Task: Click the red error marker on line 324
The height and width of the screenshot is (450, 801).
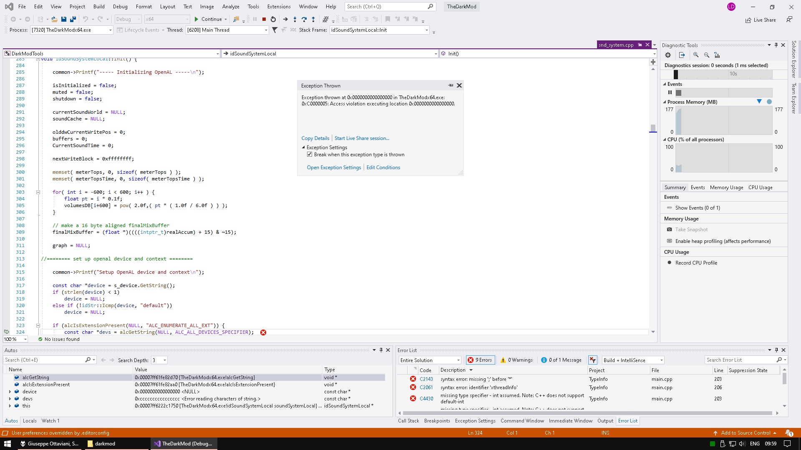Action: (x=263, y=332)
